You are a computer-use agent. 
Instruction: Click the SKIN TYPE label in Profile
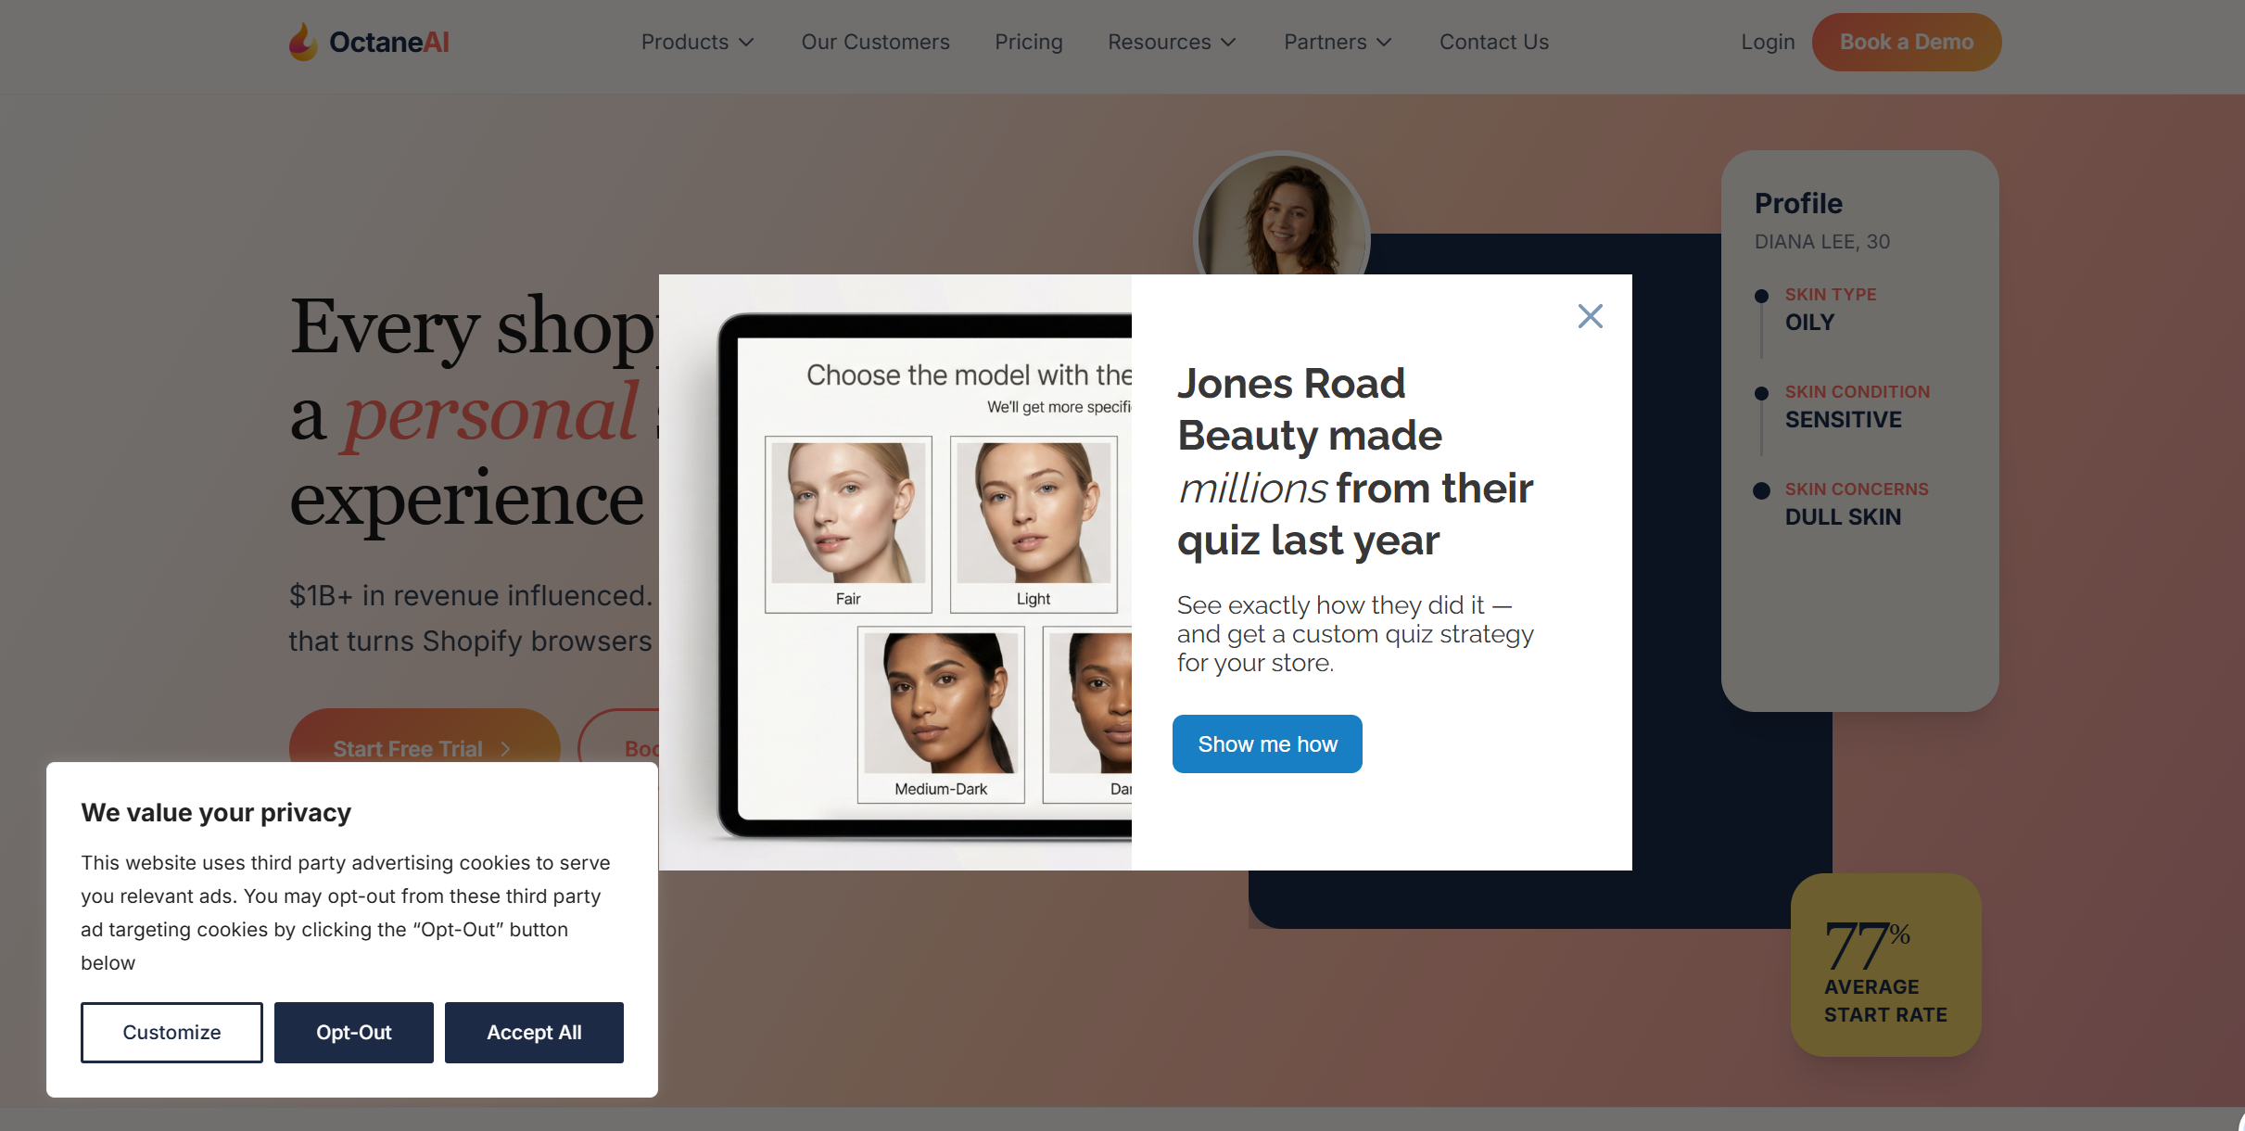click(x=1831, y=294)
